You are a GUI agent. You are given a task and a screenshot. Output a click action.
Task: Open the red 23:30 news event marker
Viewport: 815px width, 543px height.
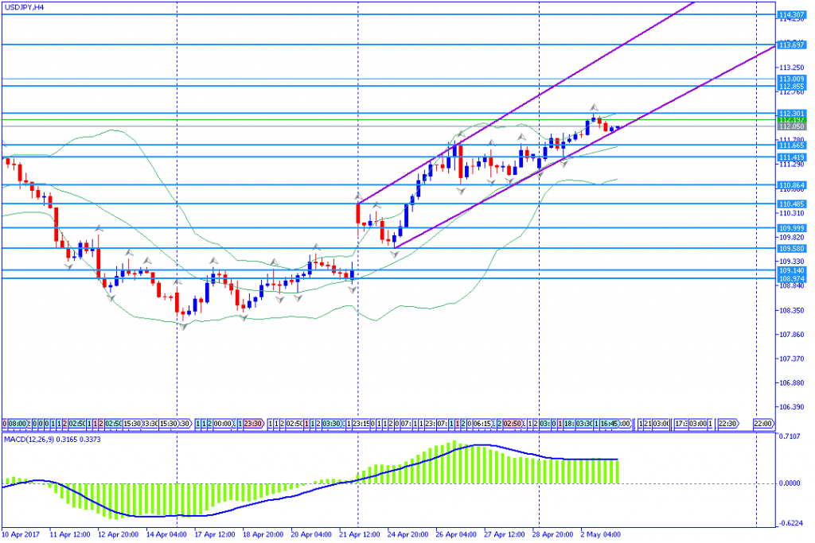[253, 424]
